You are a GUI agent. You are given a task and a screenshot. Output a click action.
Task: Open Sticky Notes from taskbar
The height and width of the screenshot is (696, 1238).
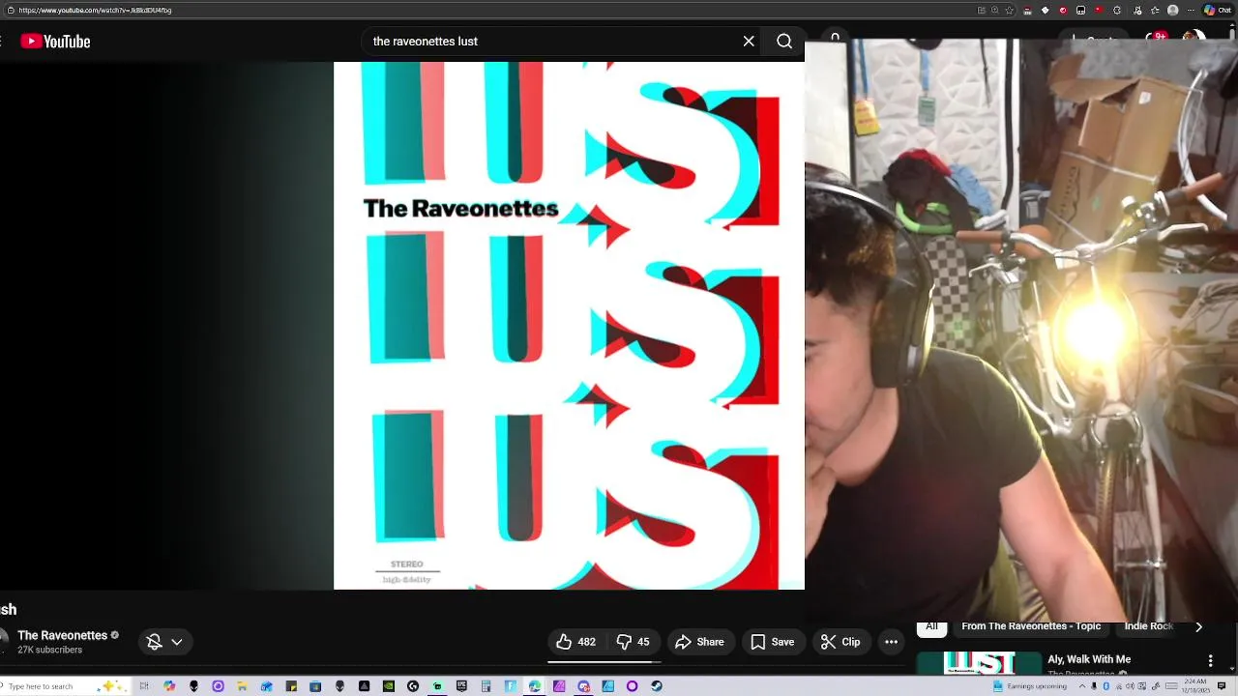click(x=291, y=686)
